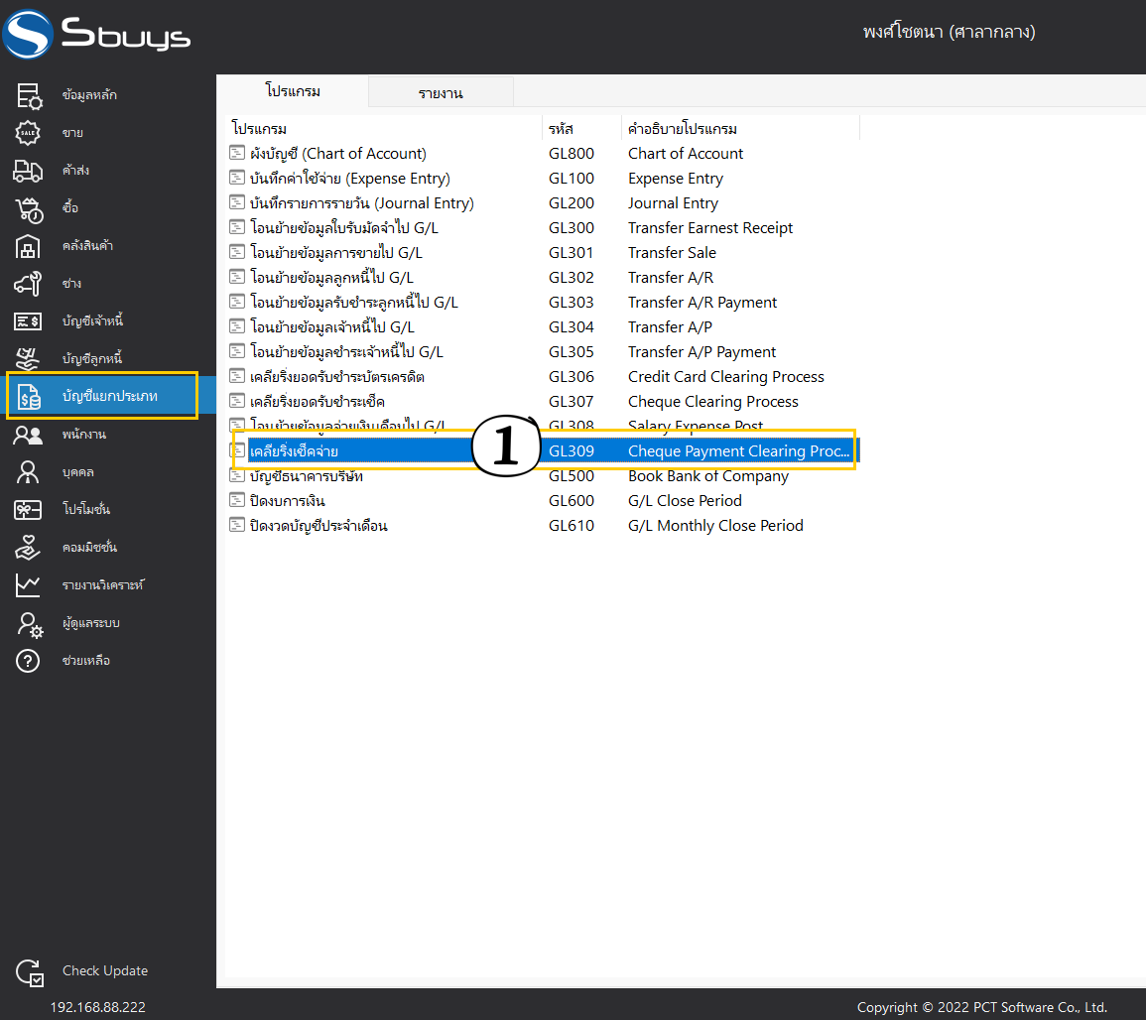
Task: Click the icon beside ผังบัญชี (Chart of Account)
Action: 237,153
